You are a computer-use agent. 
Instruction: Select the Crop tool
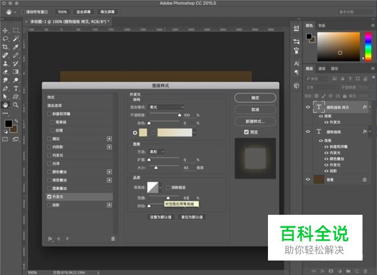tap(5, 47)
